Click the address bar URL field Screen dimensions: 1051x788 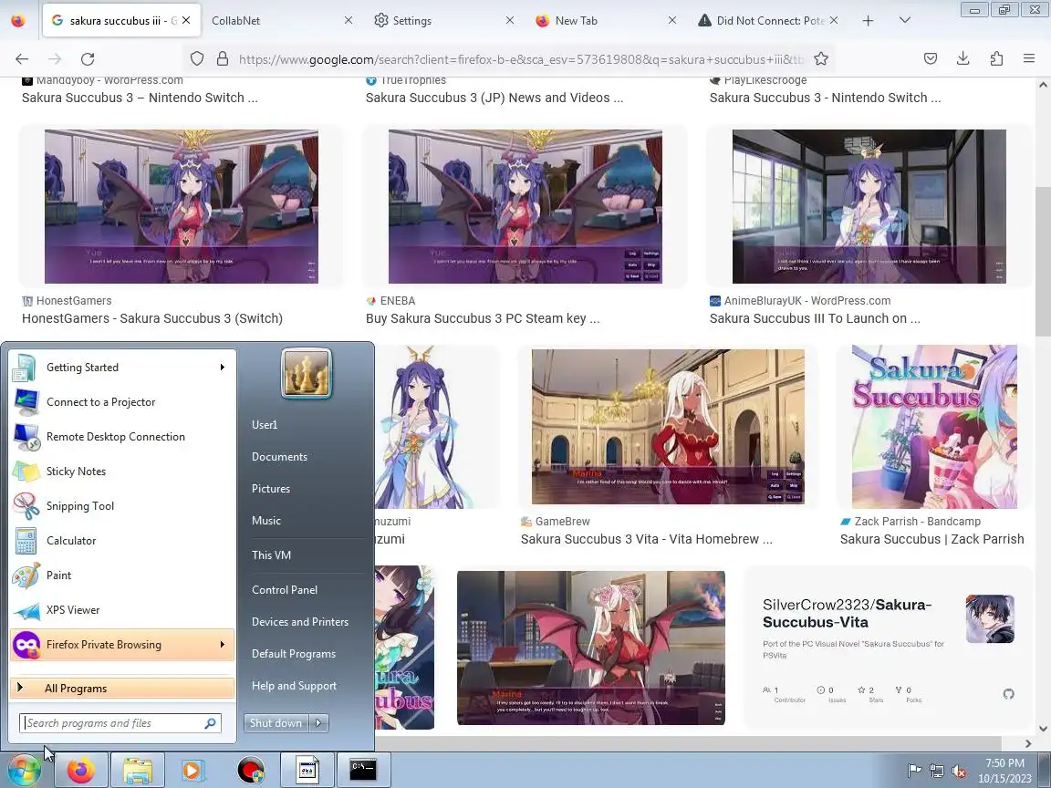click(522, 59)
